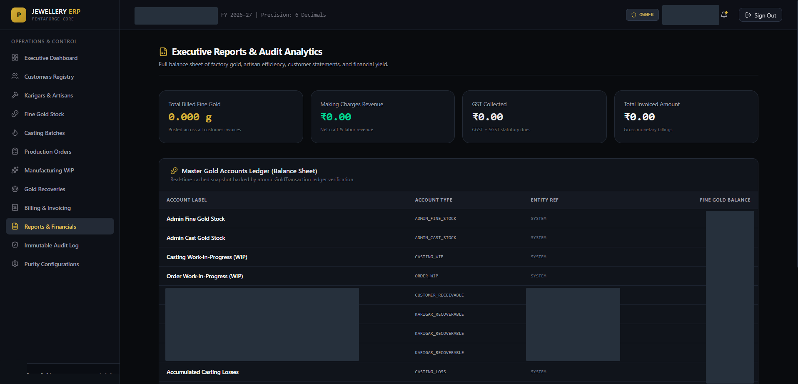
Task: Click the yellow P logo badge
Action: [x=19, y=15]
